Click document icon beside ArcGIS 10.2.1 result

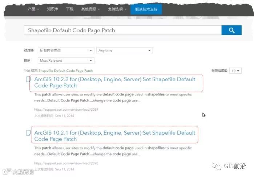[x=28, y=133]
